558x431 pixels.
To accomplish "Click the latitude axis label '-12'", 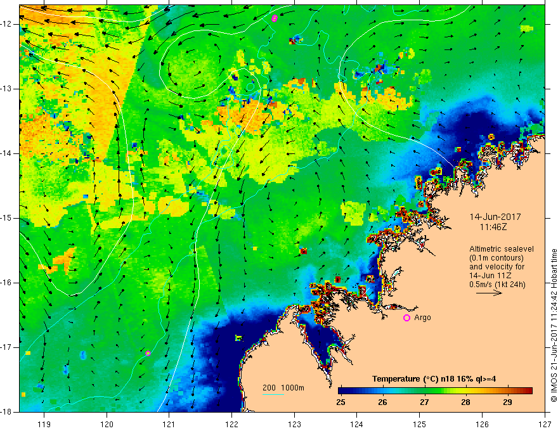I will coord(7,24).
